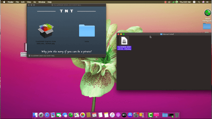Open Finder in the Dock
The width and height of the screenshot is (212, 119).
35,115
